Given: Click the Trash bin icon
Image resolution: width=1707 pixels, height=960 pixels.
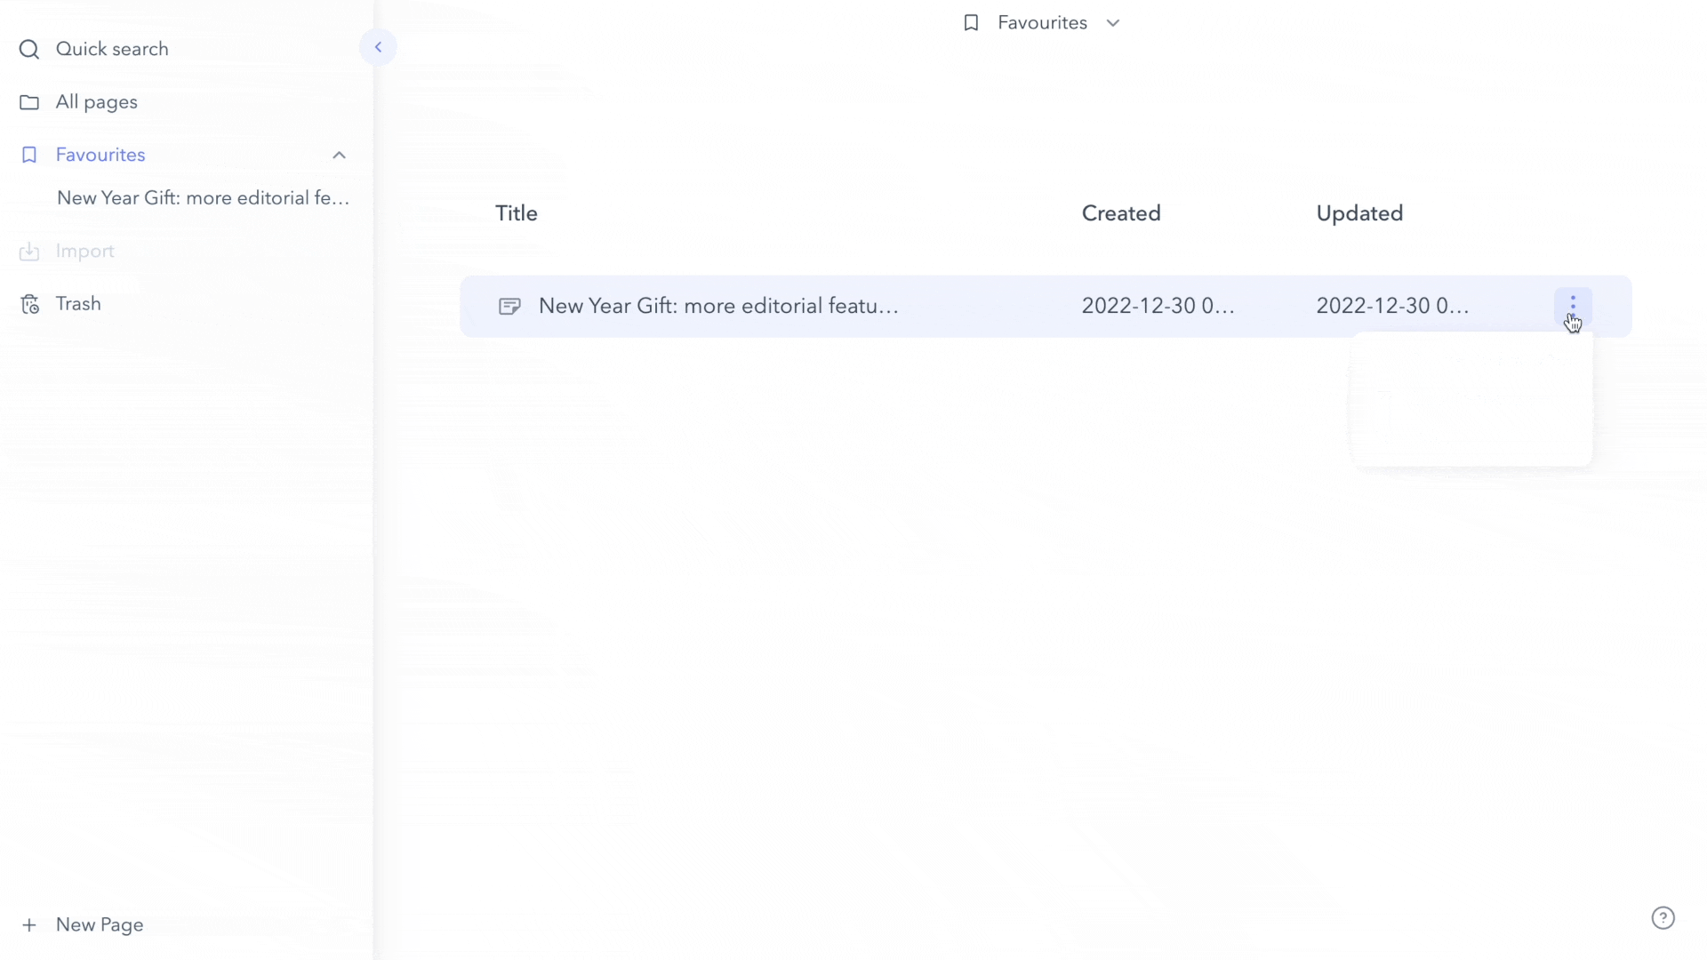Looking at the screenshot, I should click(x=29, y=304).
